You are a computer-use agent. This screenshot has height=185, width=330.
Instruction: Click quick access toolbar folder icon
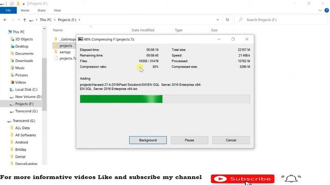click(19, 4)
